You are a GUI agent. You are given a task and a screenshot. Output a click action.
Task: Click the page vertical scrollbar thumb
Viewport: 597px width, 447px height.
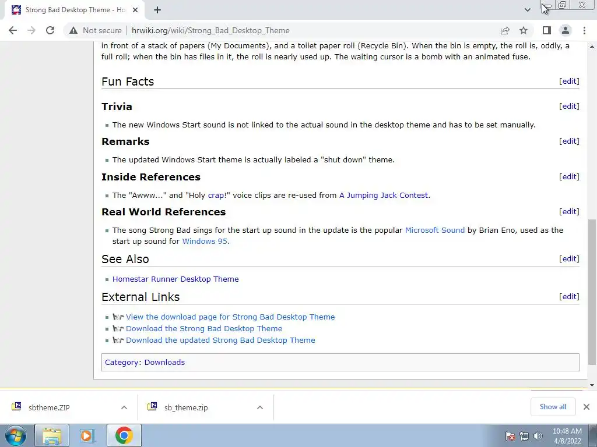(x=592, y=291)
